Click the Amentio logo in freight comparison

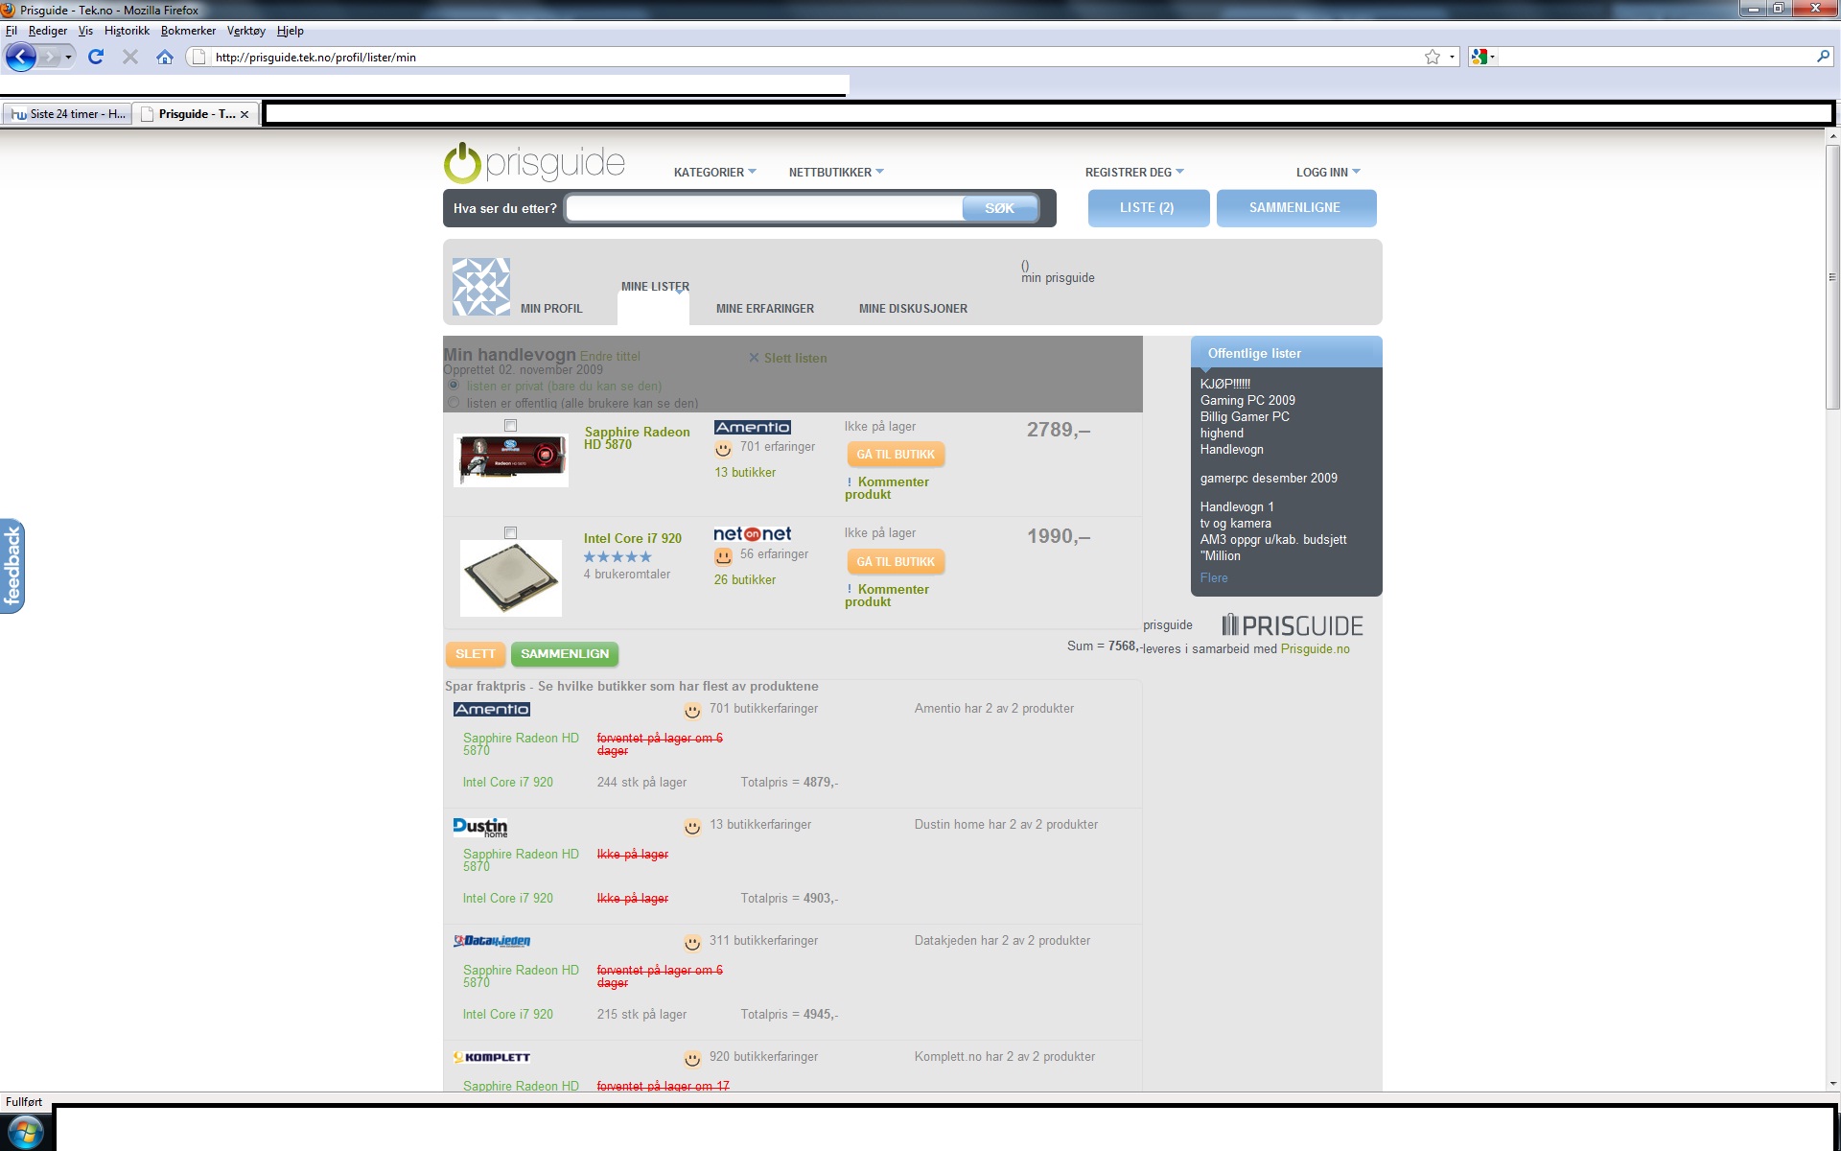[x=492, y=709]
